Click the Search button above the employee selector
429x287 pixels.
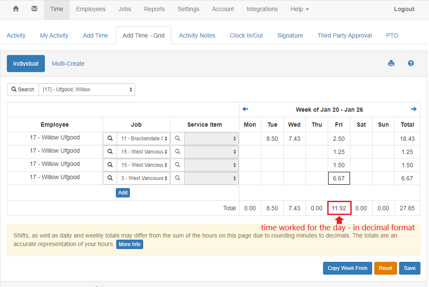[x=23, y=90]
